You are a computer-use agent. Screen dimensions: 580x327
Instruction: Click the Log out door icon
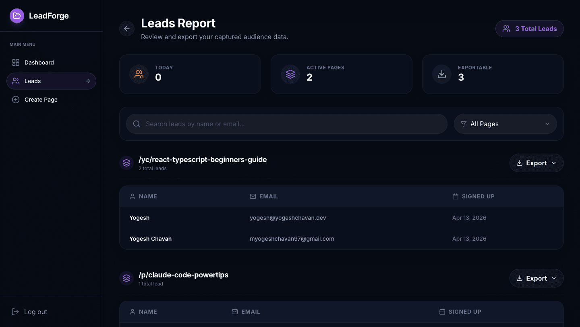click(x=15, y=312)
